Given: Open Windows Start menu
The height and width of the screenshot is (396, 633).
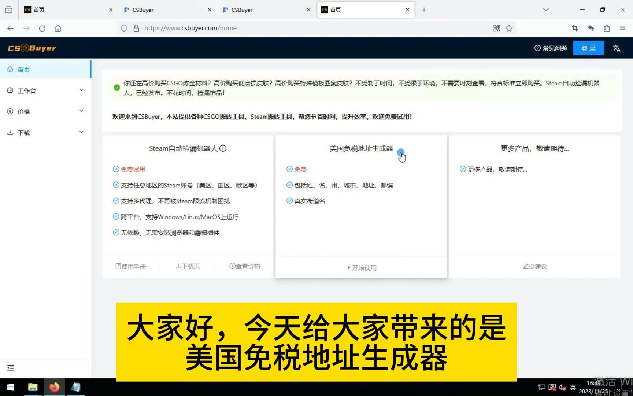Looking at the screenshot, I should (x=10, y=387).
